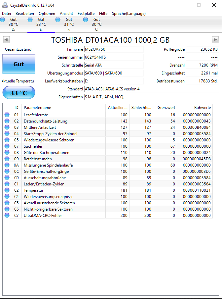Viewport: 222px width, 299px height.
Task: Select drive C: in the disk bar
Action: 97,25
